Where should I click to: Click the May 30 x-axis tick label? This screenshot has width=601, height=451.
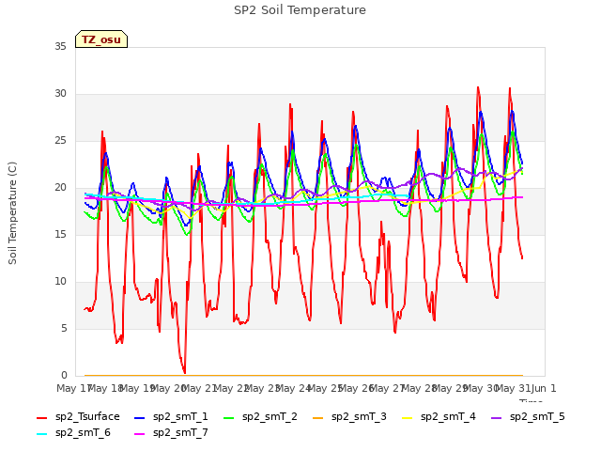[x=482, y=388]
